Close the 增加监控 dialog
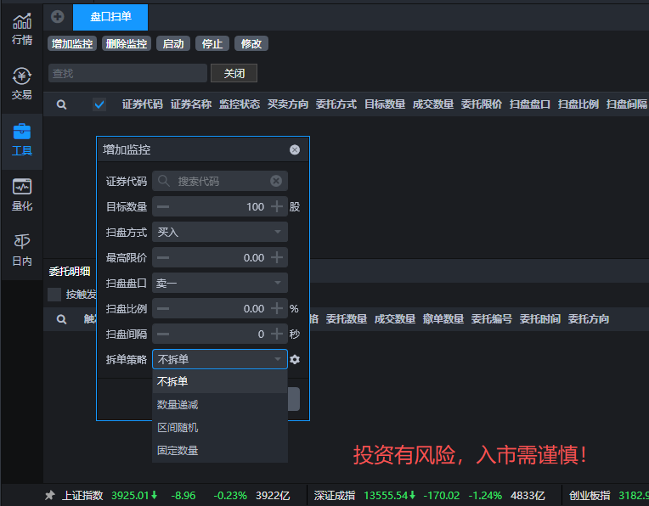Image resolution: width=649 pixels, height=506 pixels. tap(295, 149)
